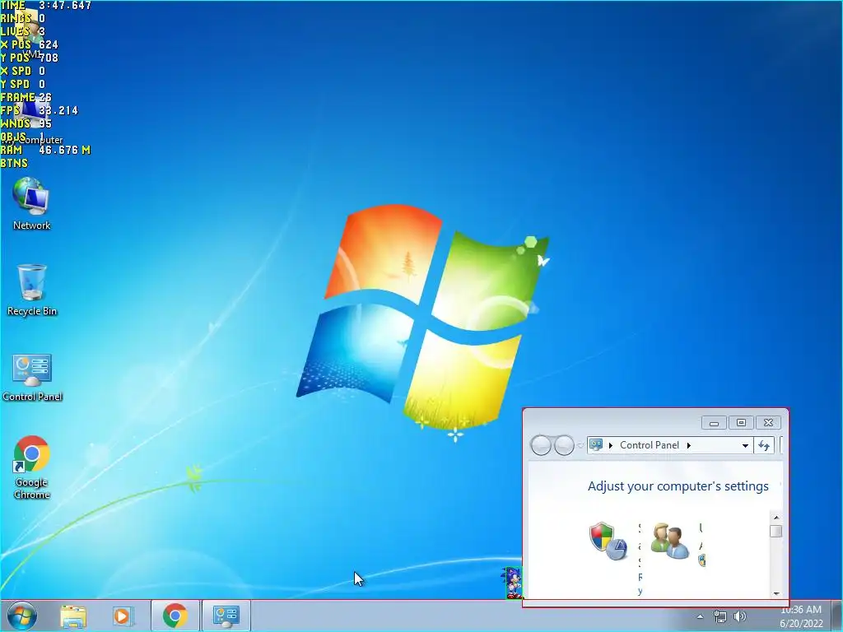The image size is (843, 632).
Task: Go back in the Control Panel window
Action: [540, 445]
